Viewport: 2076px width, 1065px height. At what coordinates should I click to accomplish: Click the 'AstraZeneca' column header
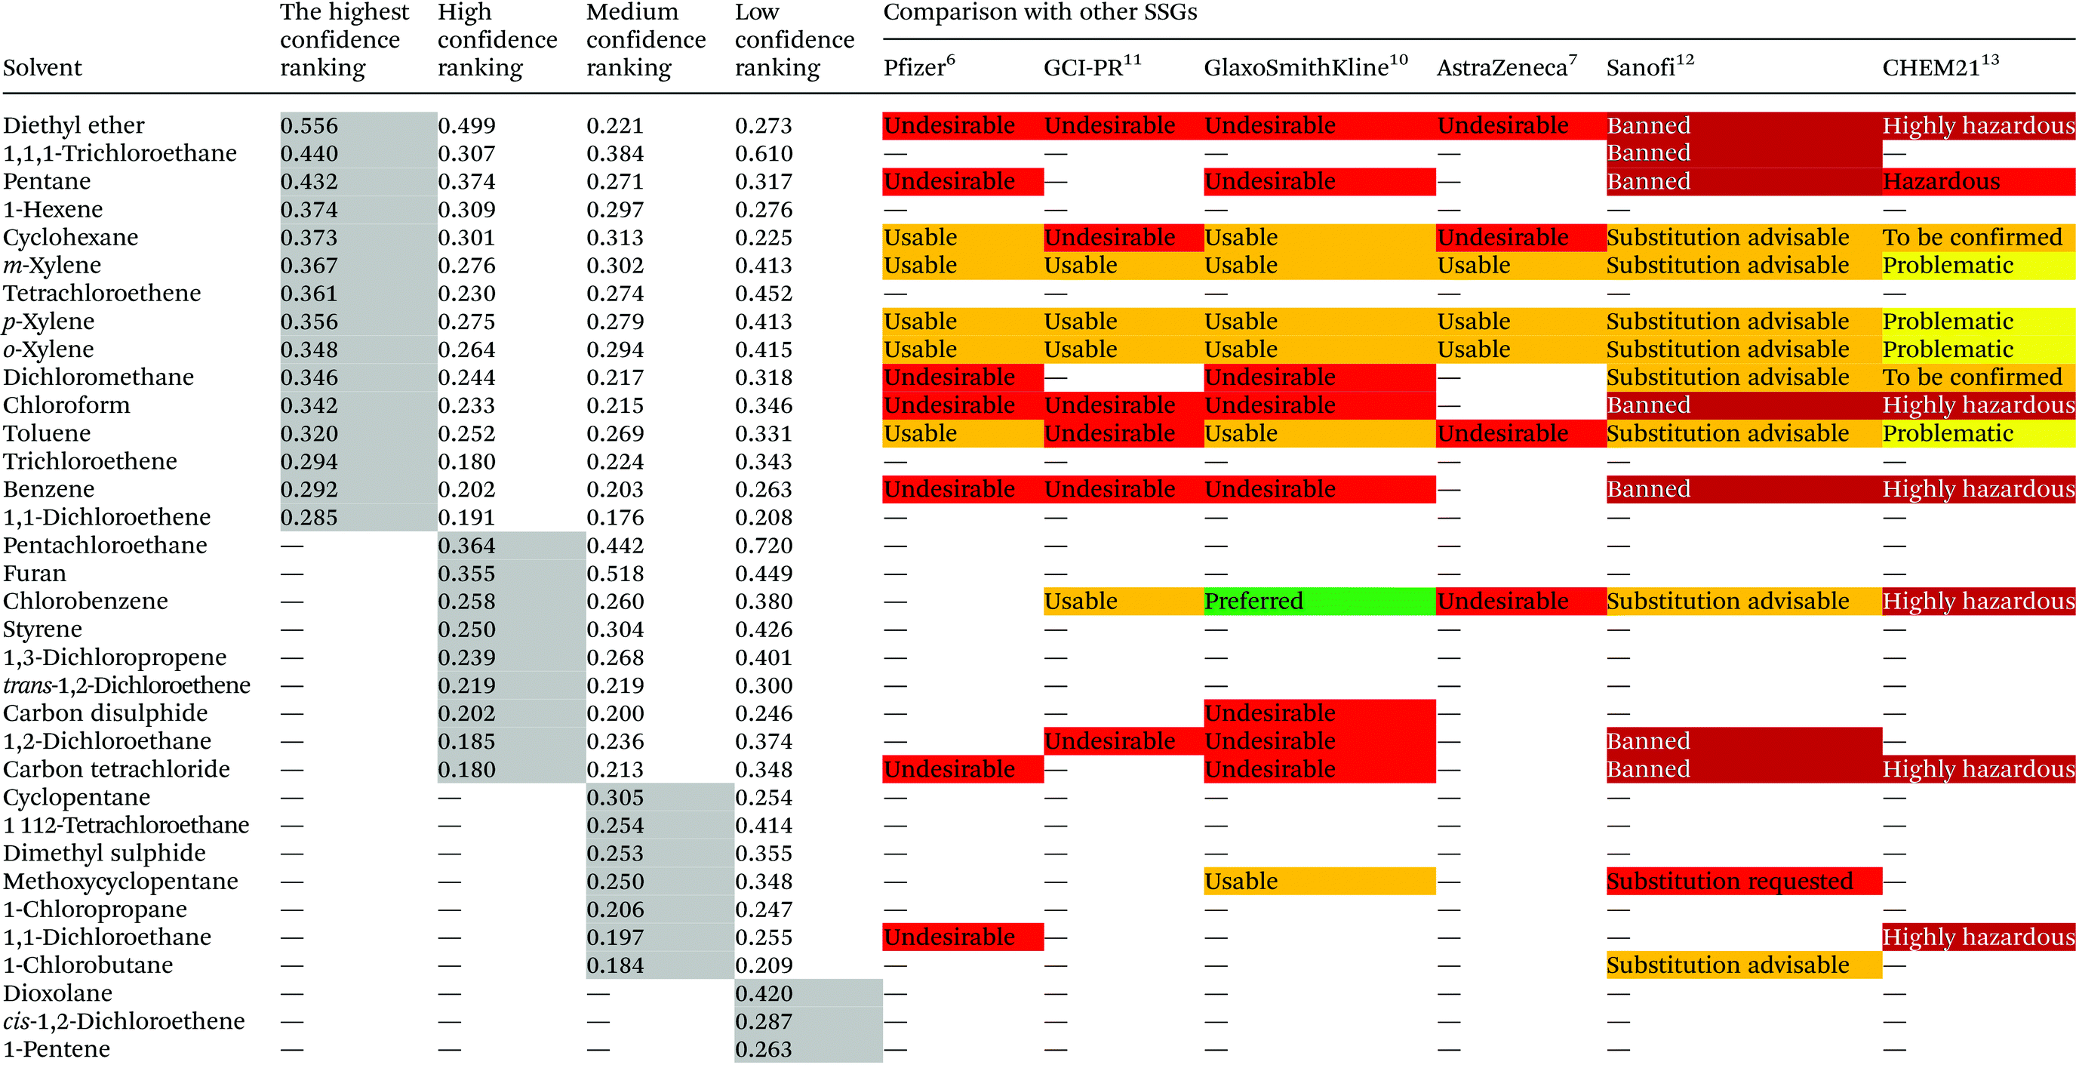point(1506,66)
